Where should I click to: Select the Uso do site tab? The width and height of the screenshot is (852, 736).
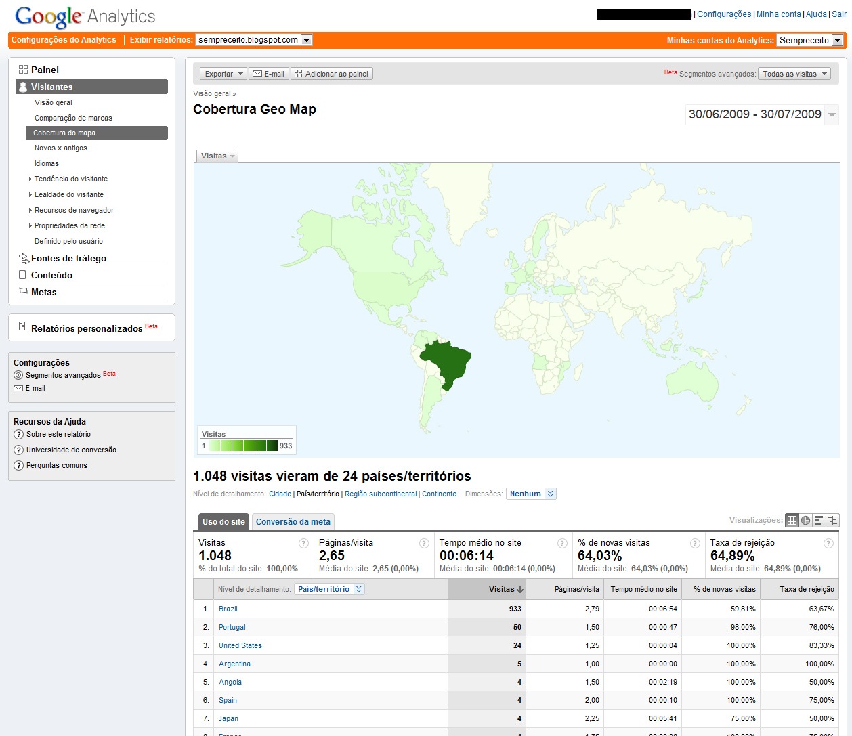click(223, 521)
